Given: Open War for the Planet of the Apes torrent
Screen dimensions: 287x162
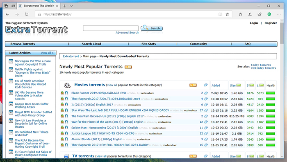Looking at the screenshot, I should [x=107, y=122].
